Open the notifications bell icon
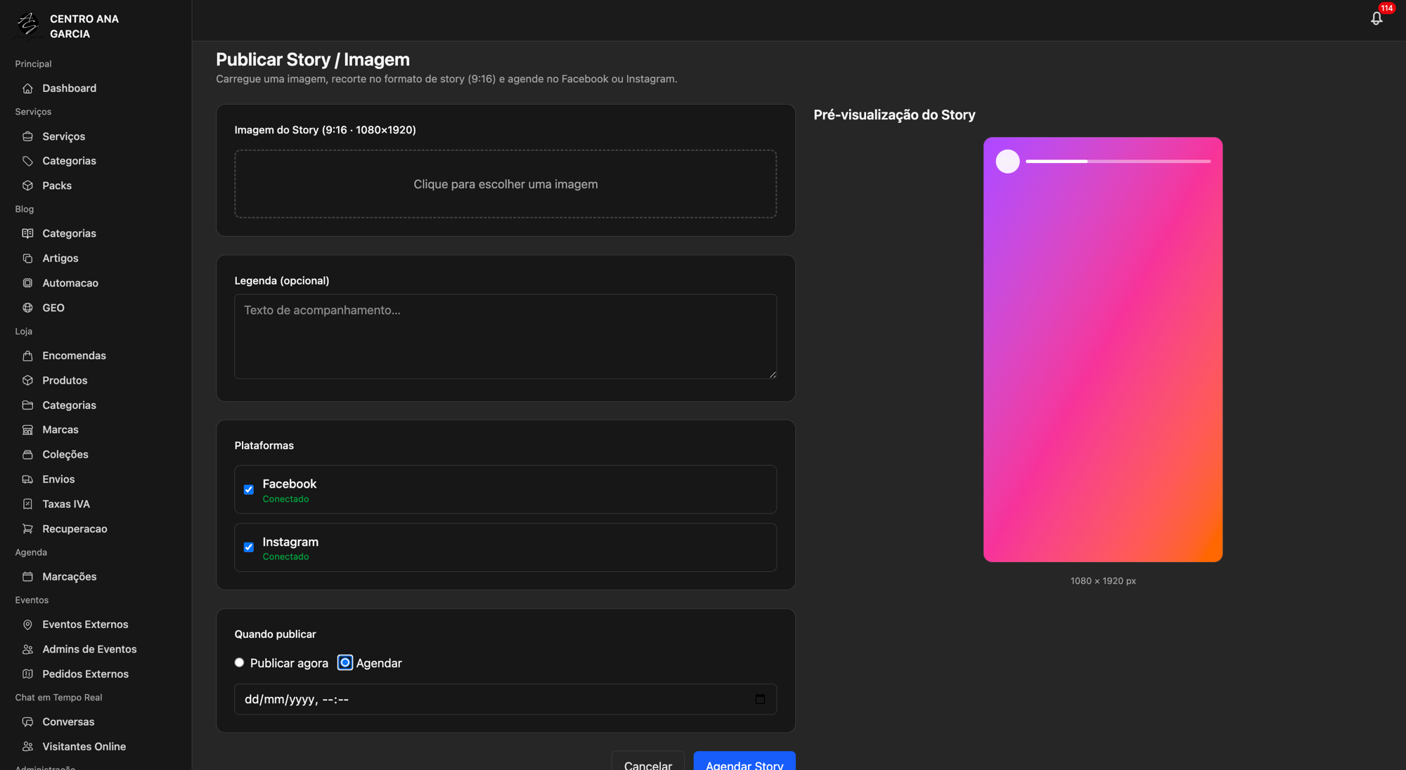1406x770 pixels. pyautogui.click(x=1376, y=19)
